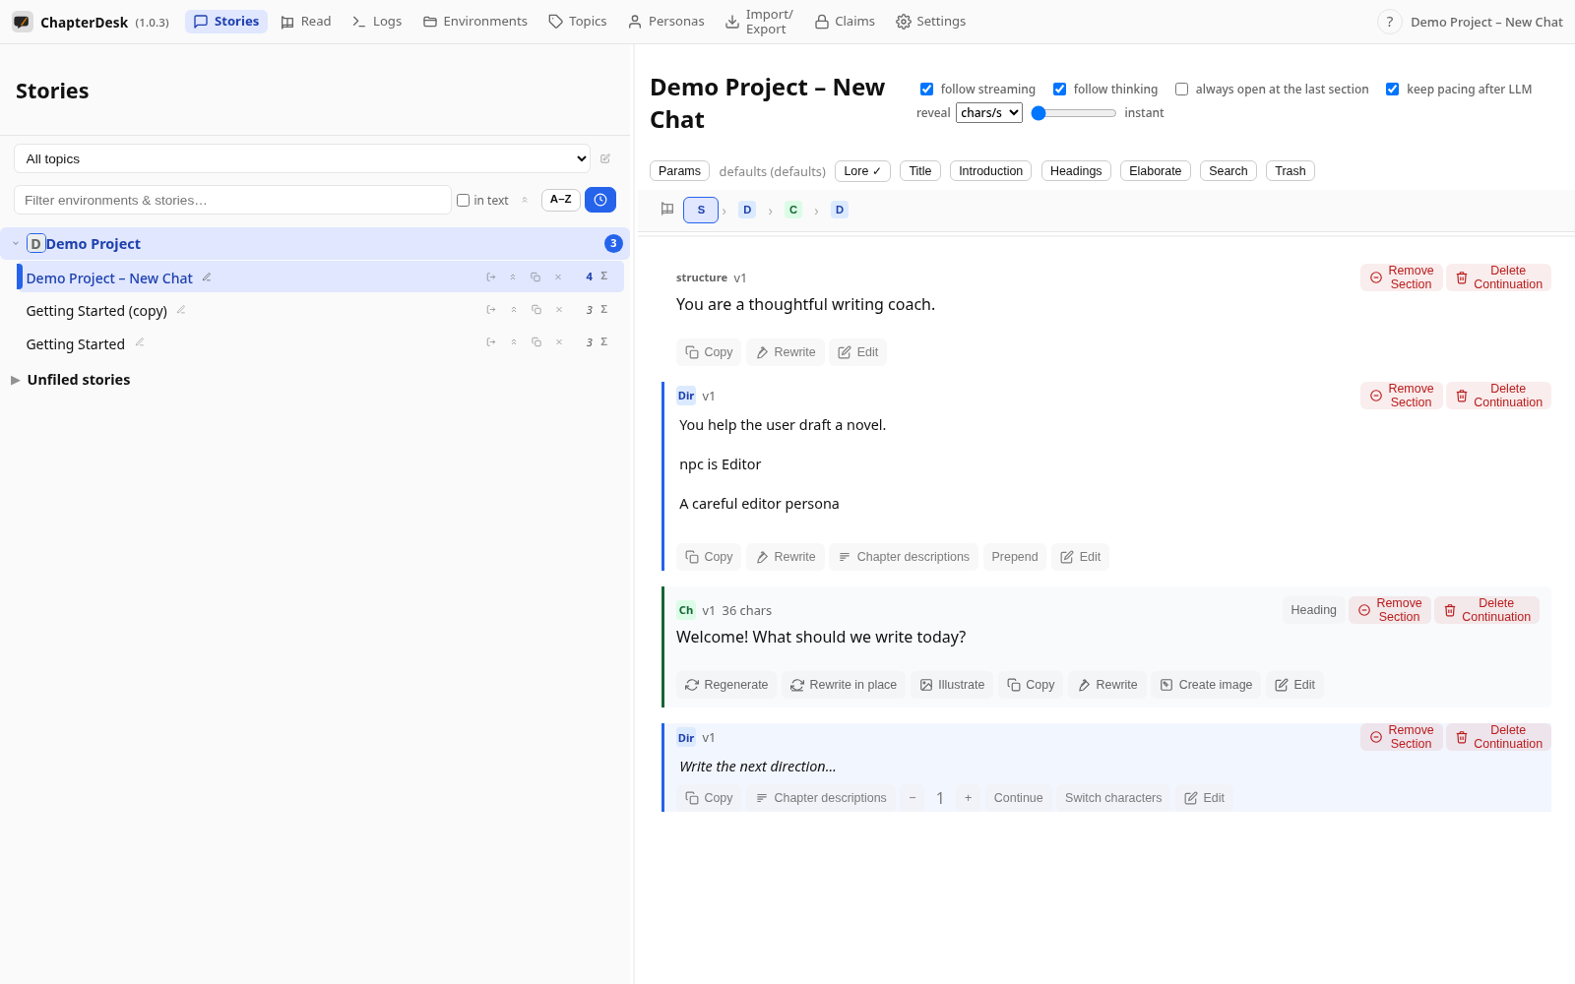Click the edit topics icon beside All topics
Screen dimensions: 1575x984
(605, 158)
